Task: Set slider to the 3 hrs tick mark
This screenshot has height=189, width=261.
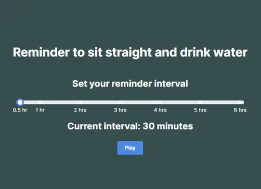Action: click(x=120, y=102)
